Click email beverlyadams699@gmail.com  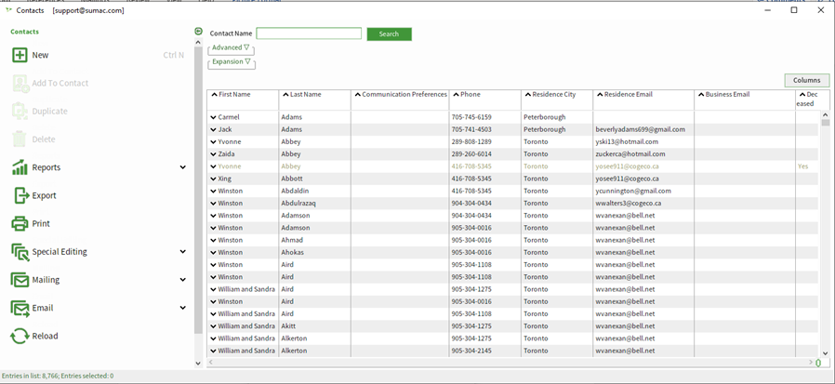pyautogui.click(x=640, y=129)
